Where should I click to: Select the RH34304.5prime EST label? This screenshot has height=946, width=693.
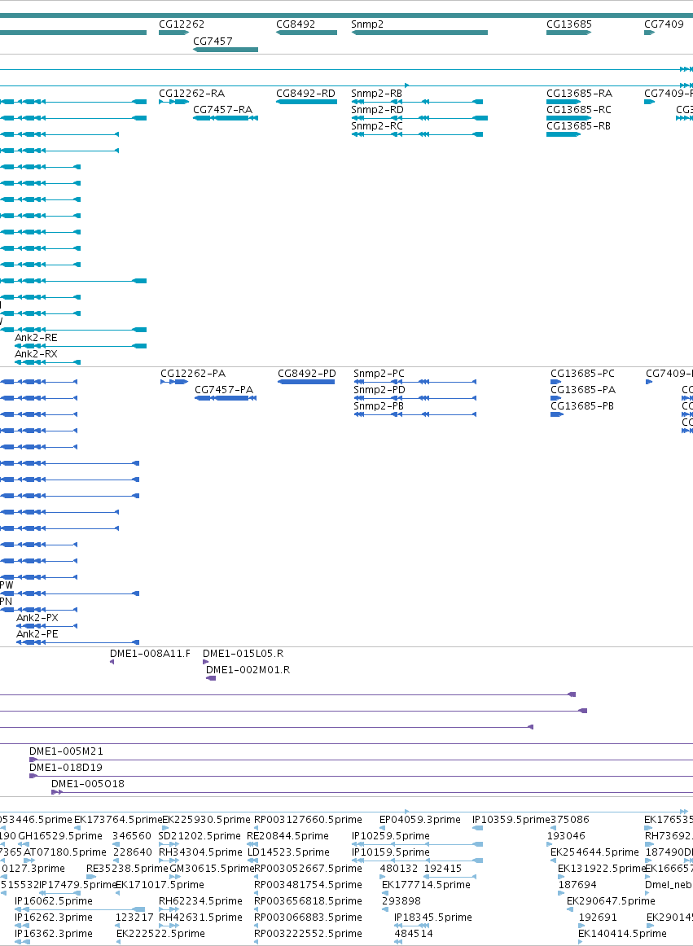point(200,852)
